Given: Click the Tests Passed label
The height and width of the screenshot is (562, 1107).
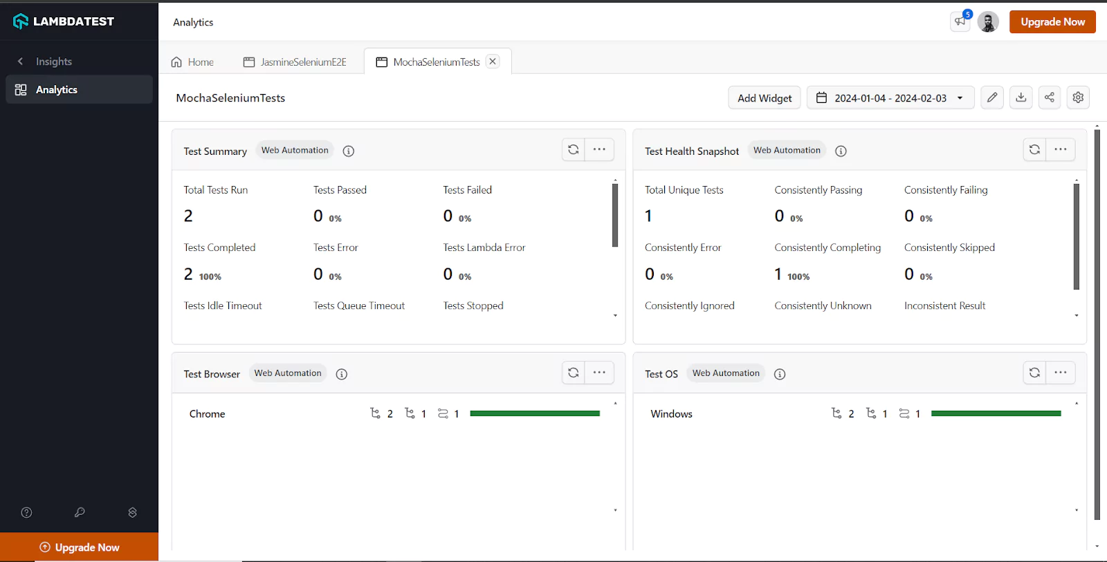Looking at the screenshot, I should click(x=340, y=190).
